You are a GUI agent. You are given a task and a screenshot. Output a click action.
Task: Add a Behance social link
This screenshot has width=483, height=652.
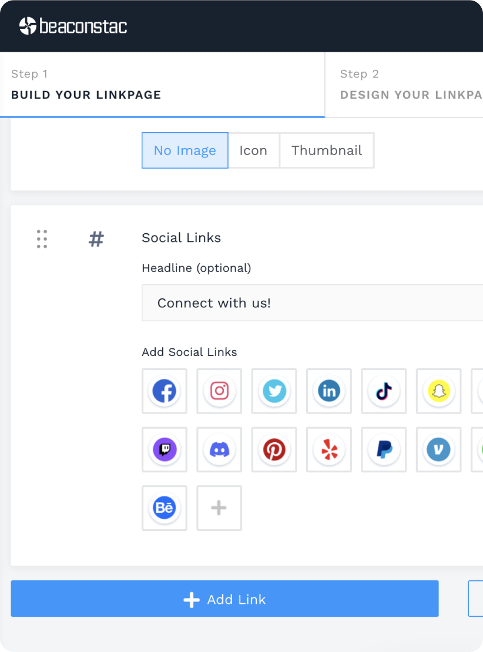click(165, 508)
